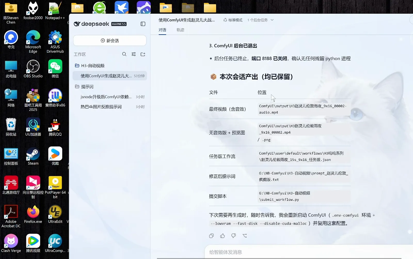
Task: Open 腾讯视频 desktop icon
Action: pyautogui.click(x=33, y=243)
